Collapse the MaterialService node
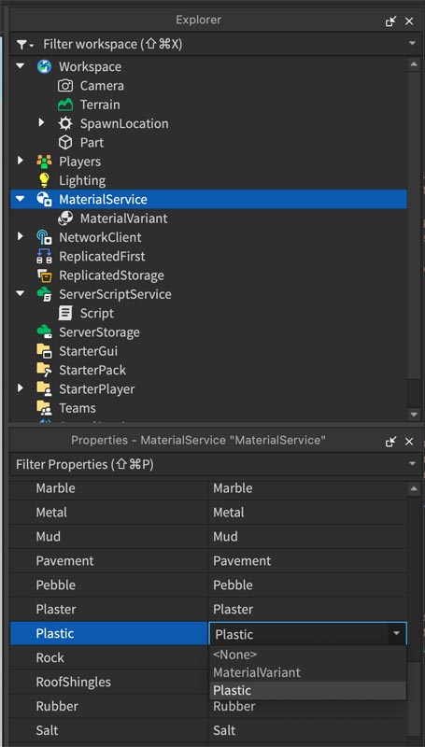 click(x=20, y=199)
